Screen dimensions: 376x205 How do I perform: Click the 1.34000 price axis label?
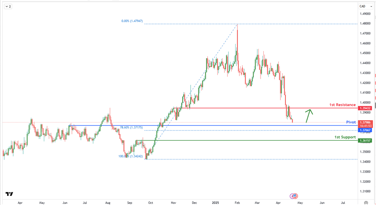point(365,162)
